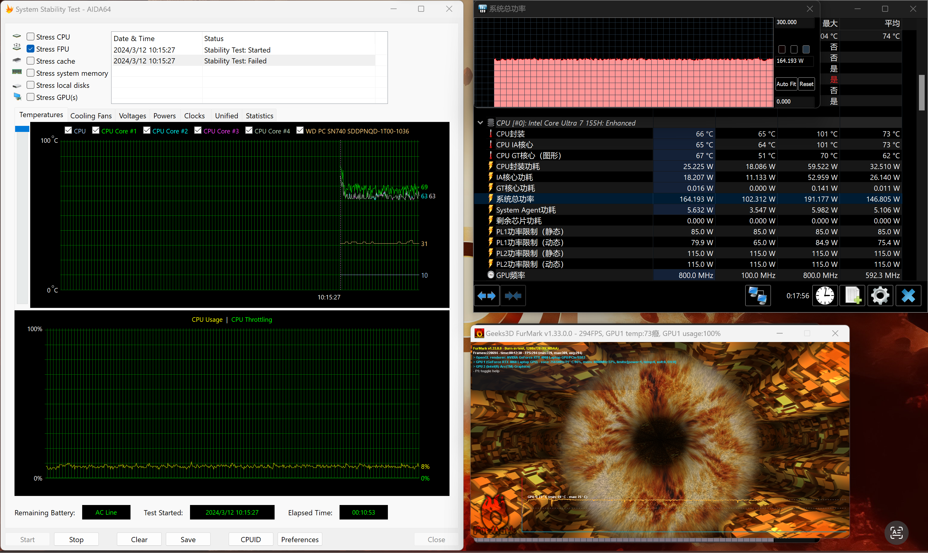The width and height of the screenshot is (928, 553).
Task: Switch to the Powers tab
Action: click(164, 116)
